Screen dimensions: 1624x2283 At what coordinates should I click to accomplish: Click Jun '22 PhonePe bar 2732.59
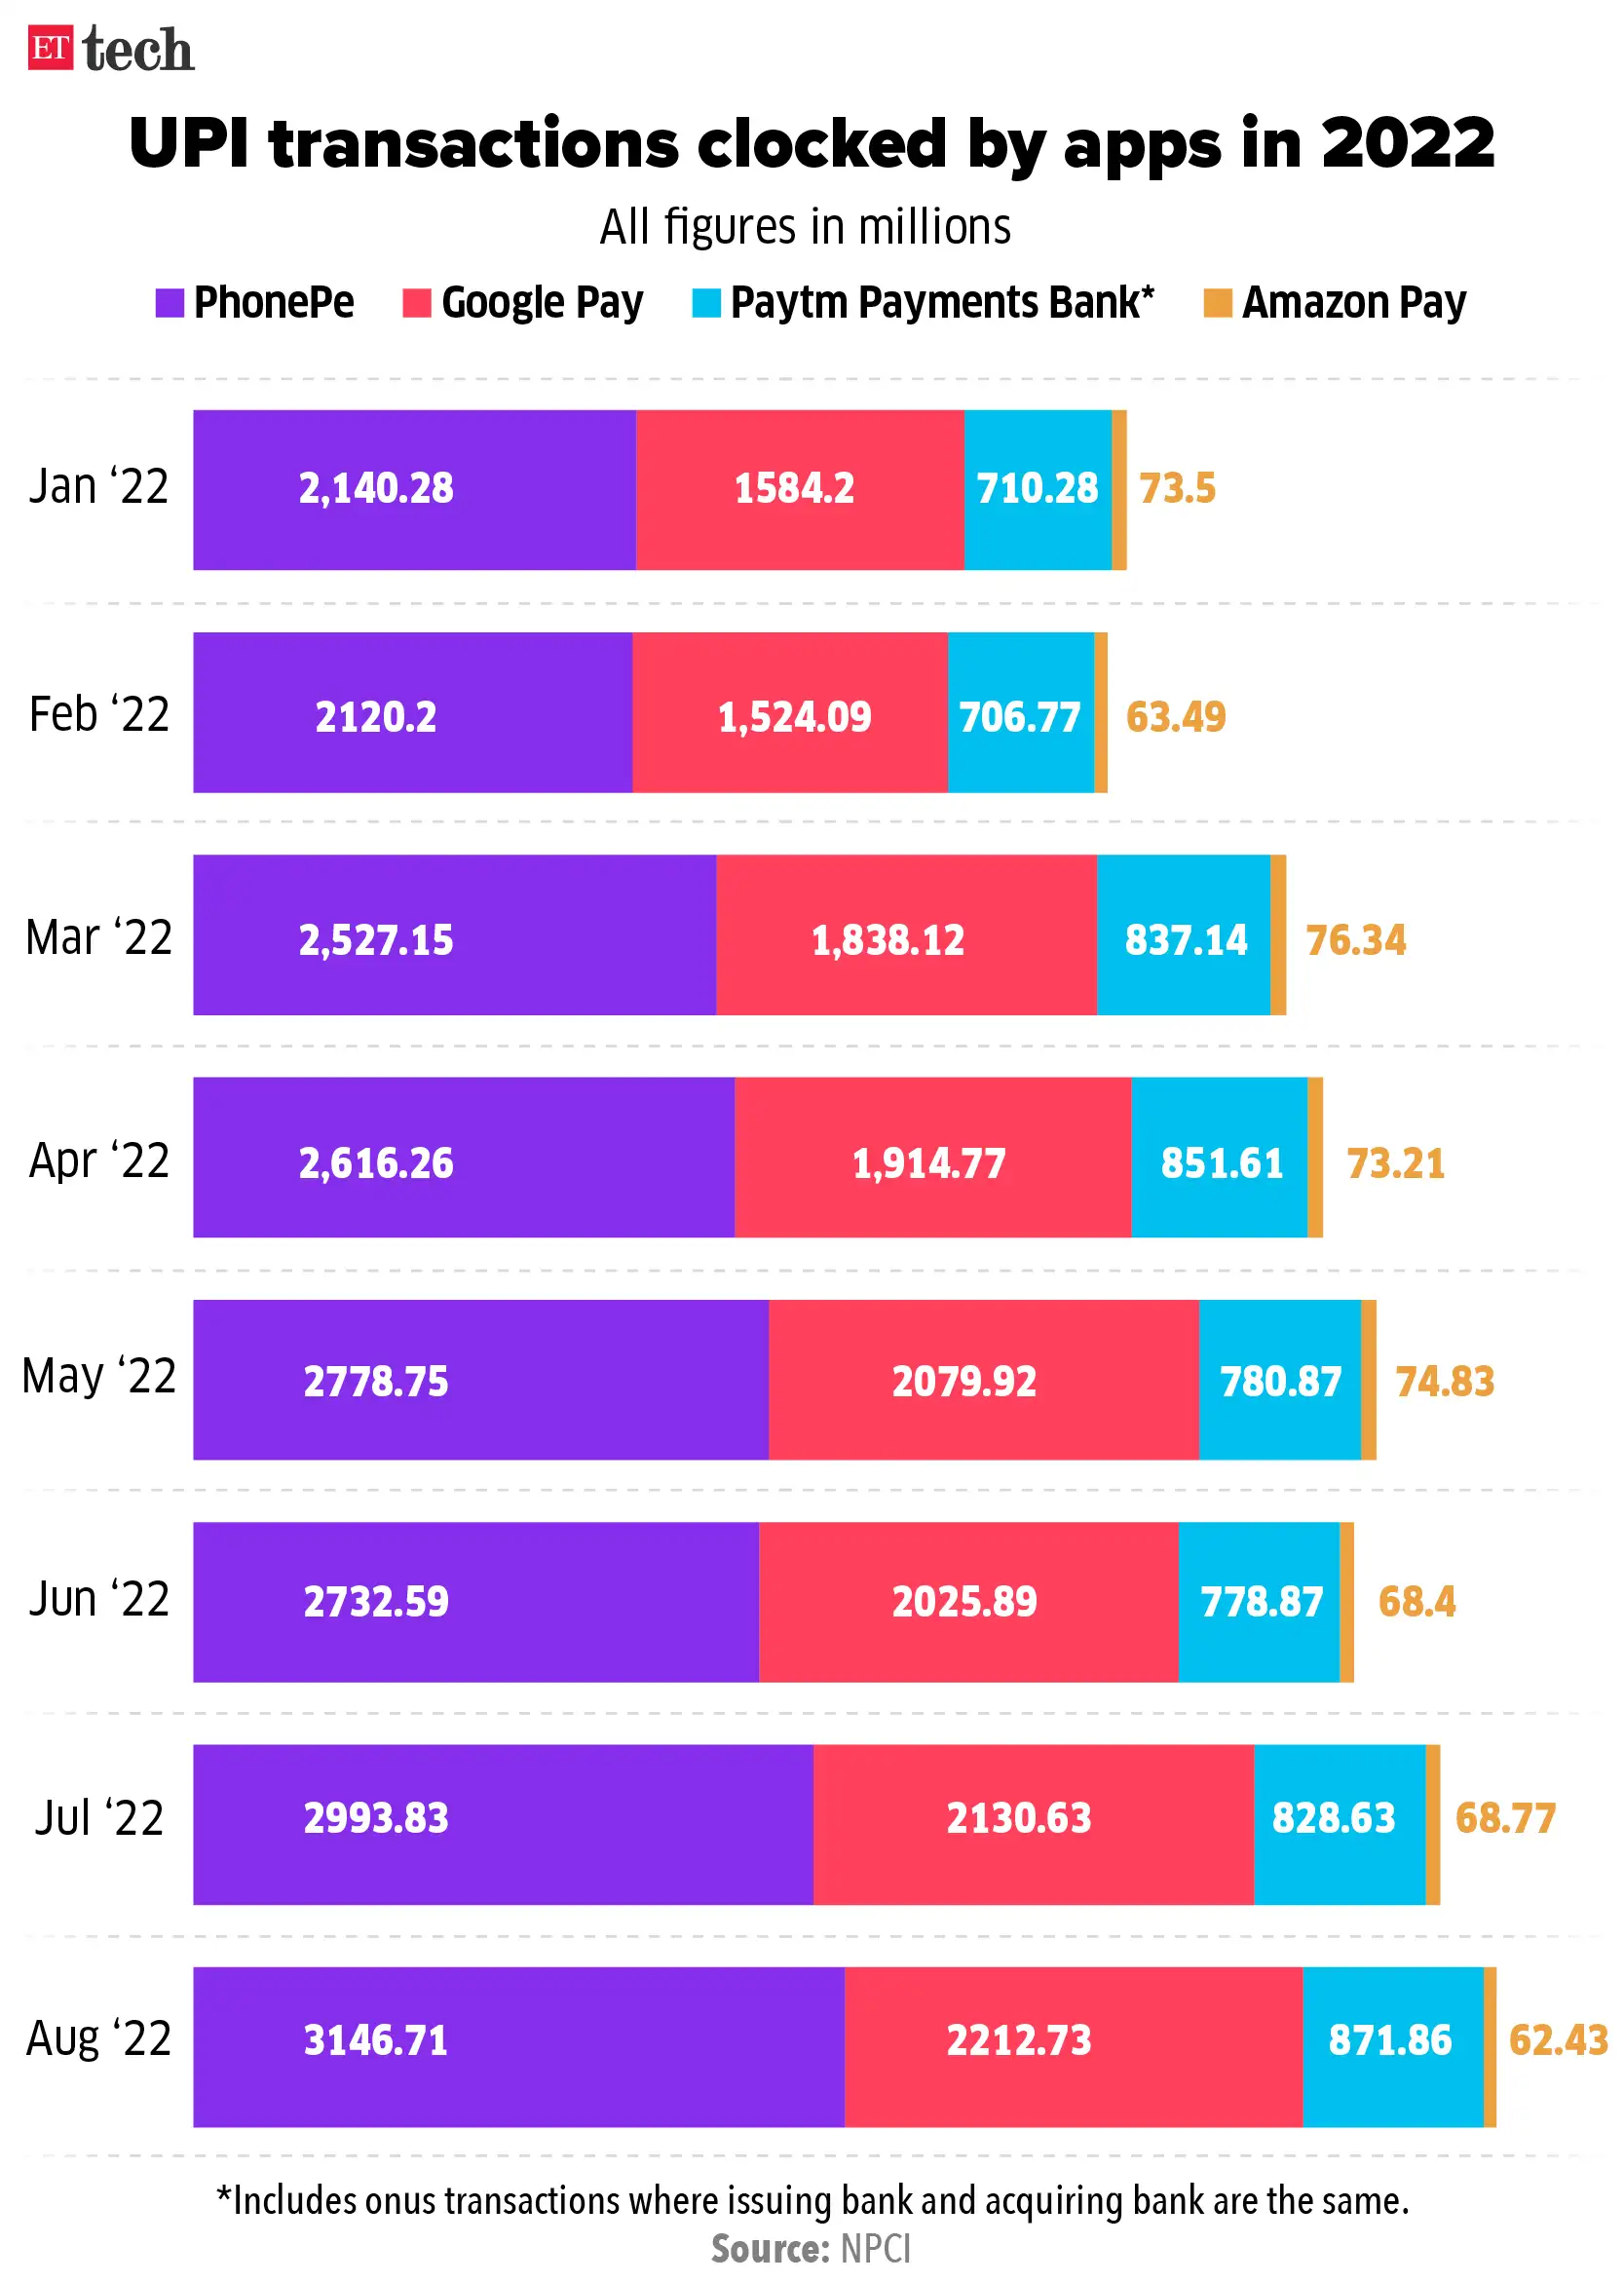(x=476, y=1602)
